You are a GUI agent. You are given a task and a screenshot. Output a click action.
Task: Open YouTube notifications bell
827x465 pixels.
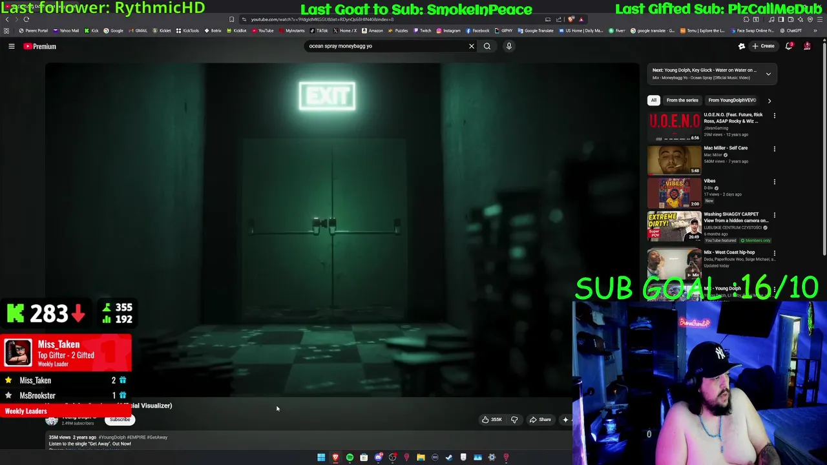(x=789, y=46)
